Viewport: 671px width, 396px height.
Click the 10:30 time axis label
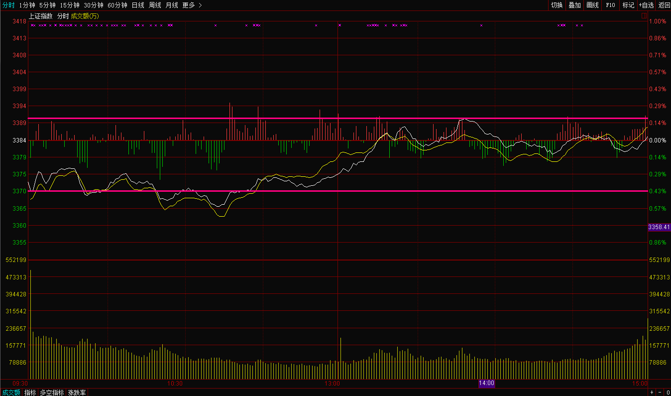coord(175,383)
